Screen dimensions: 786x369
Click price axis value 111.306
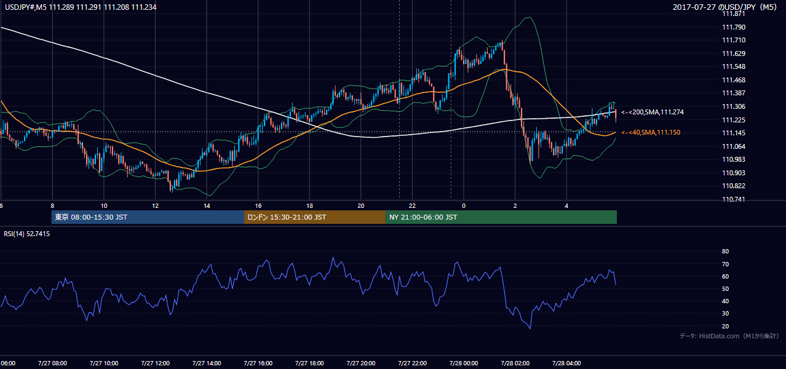pos(734,106)
